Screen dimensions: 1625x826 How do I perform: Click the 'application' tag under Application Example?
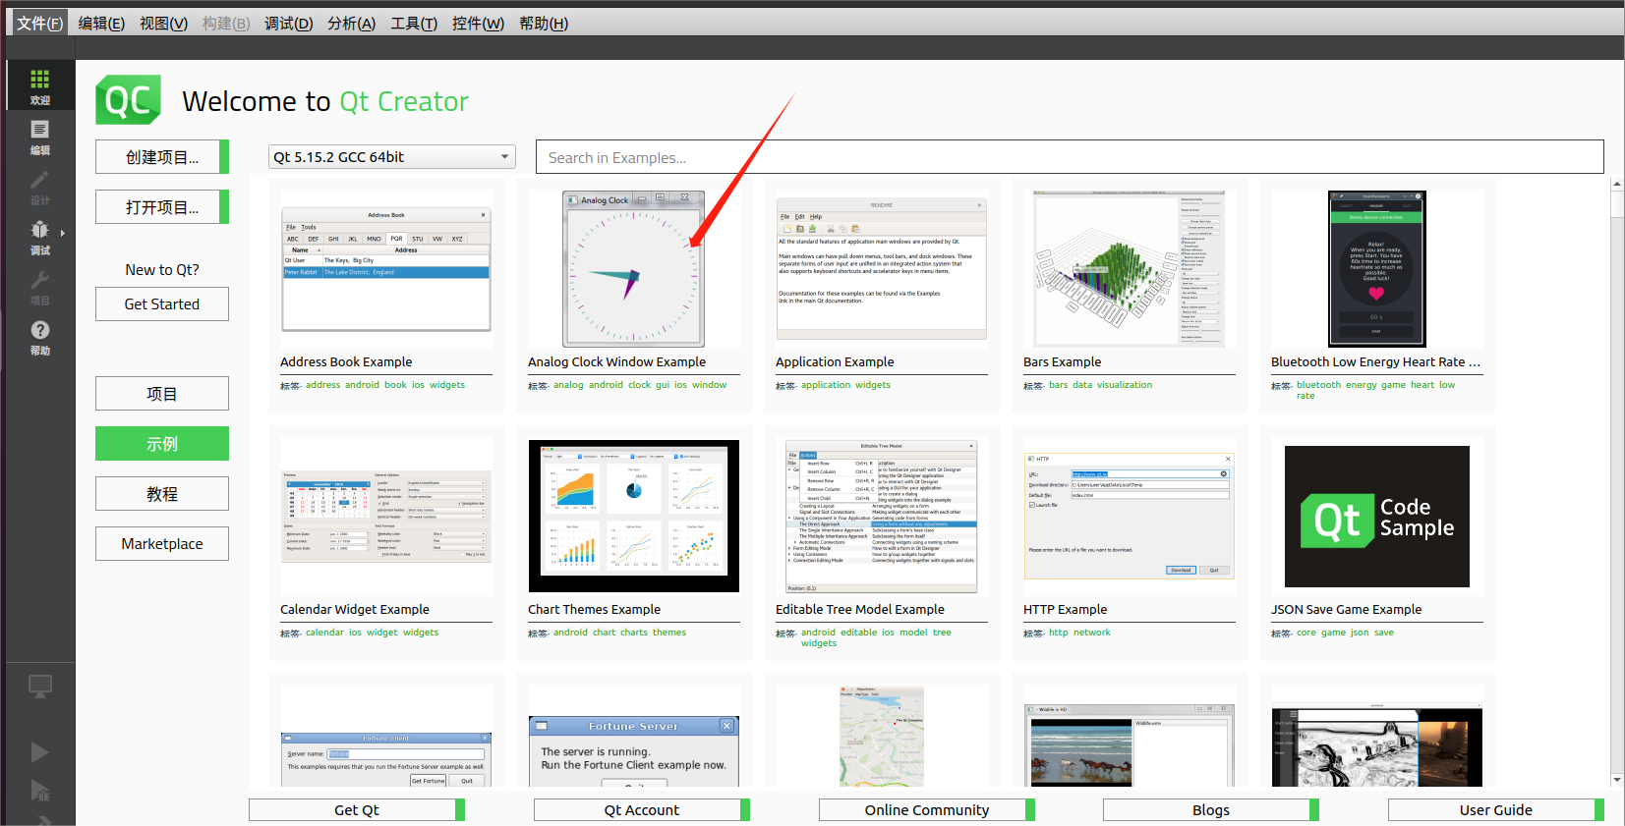[826, 385]
